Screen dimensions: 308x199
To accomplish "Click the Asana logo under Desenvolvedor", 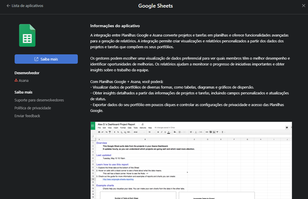I will pos(16,81).
